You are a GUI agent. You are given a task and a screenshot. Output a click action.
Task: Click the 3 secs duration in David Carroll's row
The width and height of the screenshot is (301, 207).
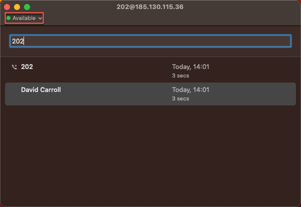(x=180, y=99)
